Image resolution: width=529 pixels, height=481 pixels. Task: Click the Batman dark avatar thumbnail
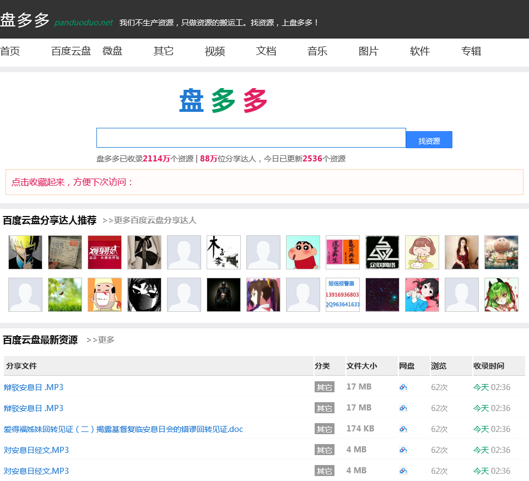[224, 295]
